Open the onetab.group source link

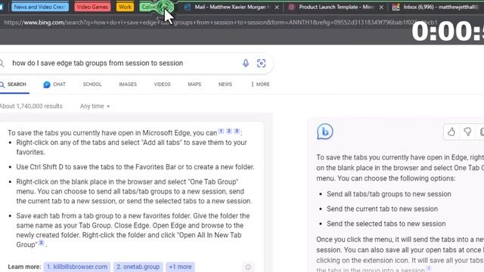(138, 267)
